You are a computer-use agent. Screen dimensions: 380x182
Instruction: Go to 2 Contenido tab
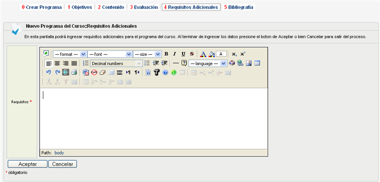pyautogui.click(x=111, y=7)
